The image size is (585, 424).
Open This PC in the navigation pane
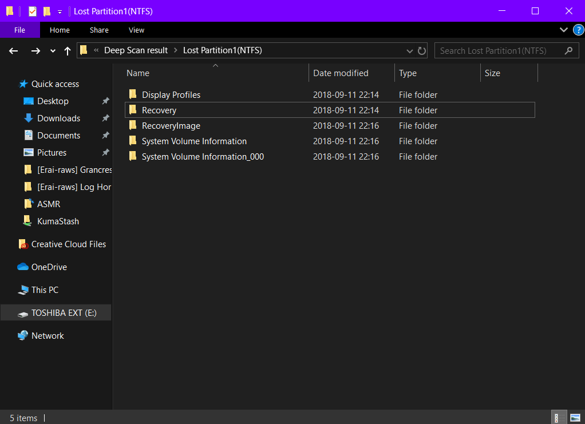pos(45,290)
